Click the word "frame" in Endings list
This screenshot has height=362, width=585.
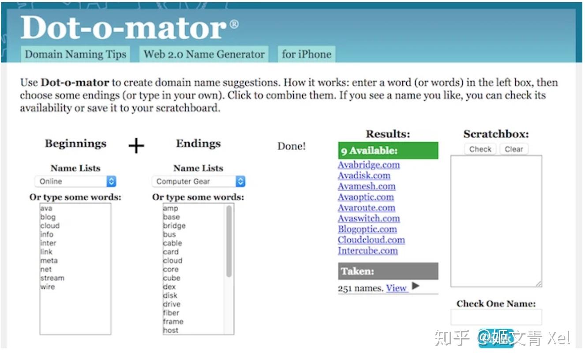[173, 322]
